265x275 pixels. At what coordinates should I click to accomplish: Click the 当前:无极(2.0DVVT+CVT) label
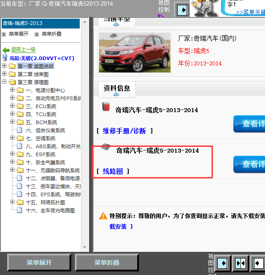tap(42, 58)
